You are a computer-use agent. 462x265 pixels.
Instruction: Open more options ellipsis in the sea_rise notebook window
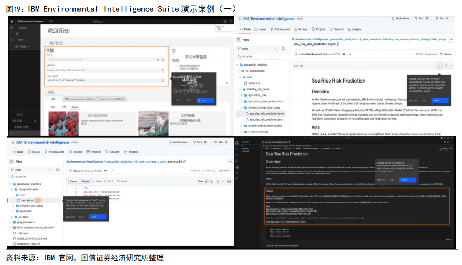point(451,40)
